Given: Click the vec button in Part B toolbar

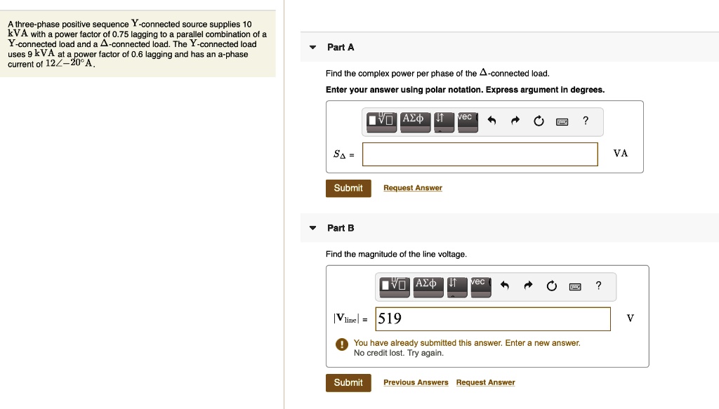Looking at the screenshot, I should [x=477, y=285].
